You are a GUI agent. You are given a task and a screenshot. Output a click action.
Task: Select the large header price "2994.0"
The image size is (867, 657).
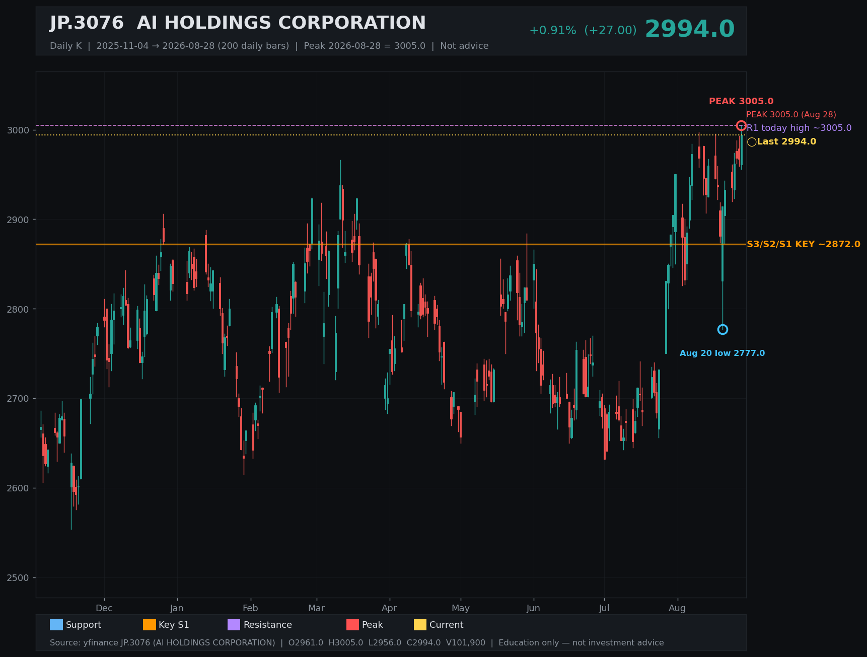[690, 29]
